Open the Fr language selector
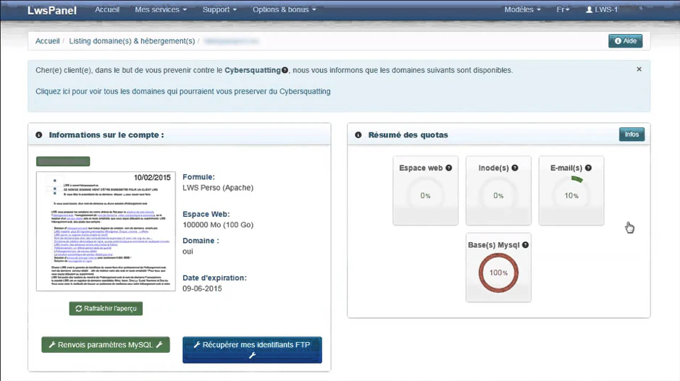680x381 pixels. click(563, 9)
